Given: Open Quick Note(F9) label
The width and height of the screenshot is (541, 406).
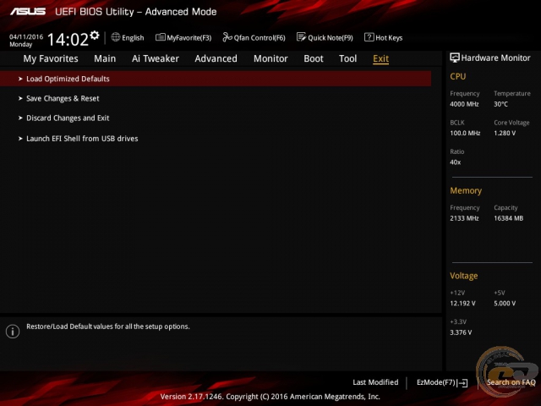Looking at the screenshot, I should pyautogui.click(x=331, y=37).
